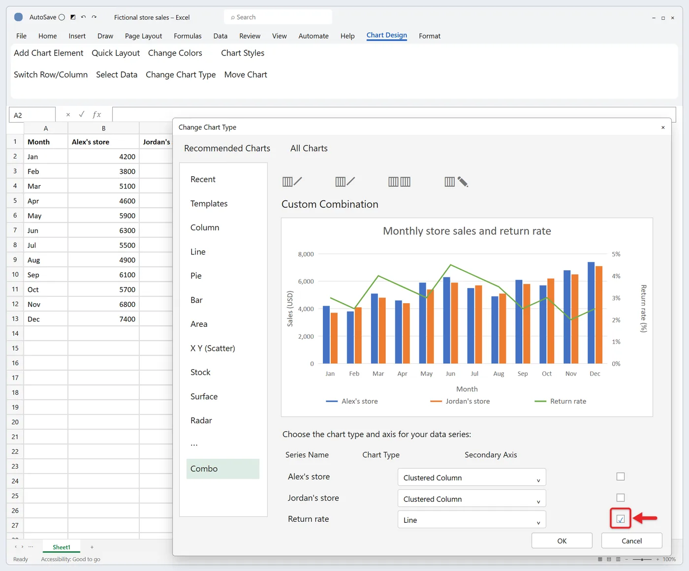689x571 pixels.
Task: Click the Page Break Preview status icon
Action: click(618, 559)
